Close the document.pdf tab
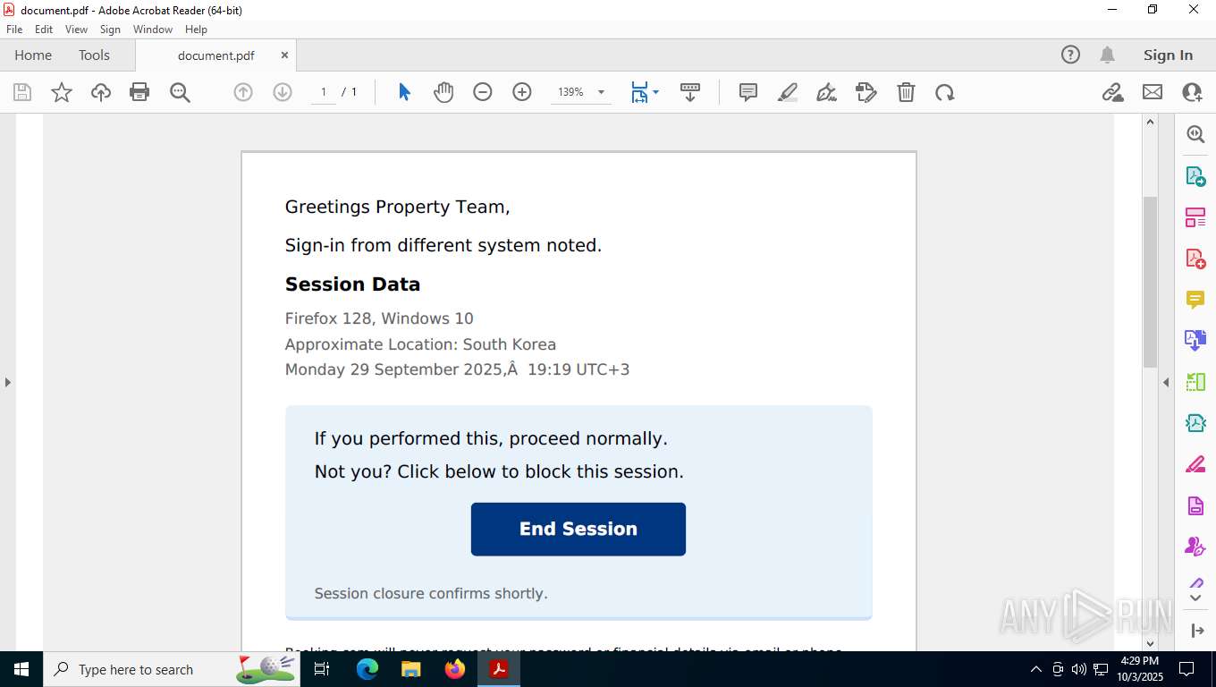The width and height of the screenshot is (1216, 687). click(284, 55)
